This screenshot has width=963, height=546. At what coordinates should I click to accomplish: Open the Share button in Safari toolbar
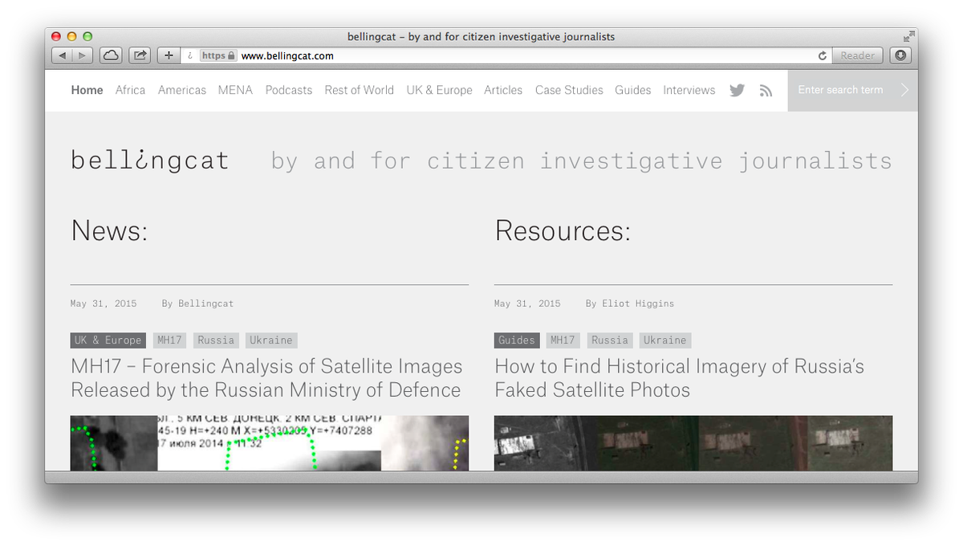pyautogui.click(x=140, y=55)
